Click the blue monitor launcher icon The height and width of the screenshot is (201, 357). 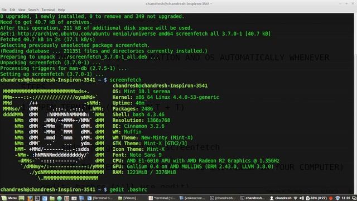pos(81,198)
